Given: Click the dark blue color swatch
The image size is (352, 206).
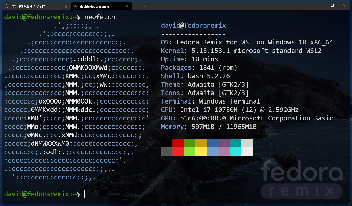Looking at the screenshot, I should coord(212,143).
